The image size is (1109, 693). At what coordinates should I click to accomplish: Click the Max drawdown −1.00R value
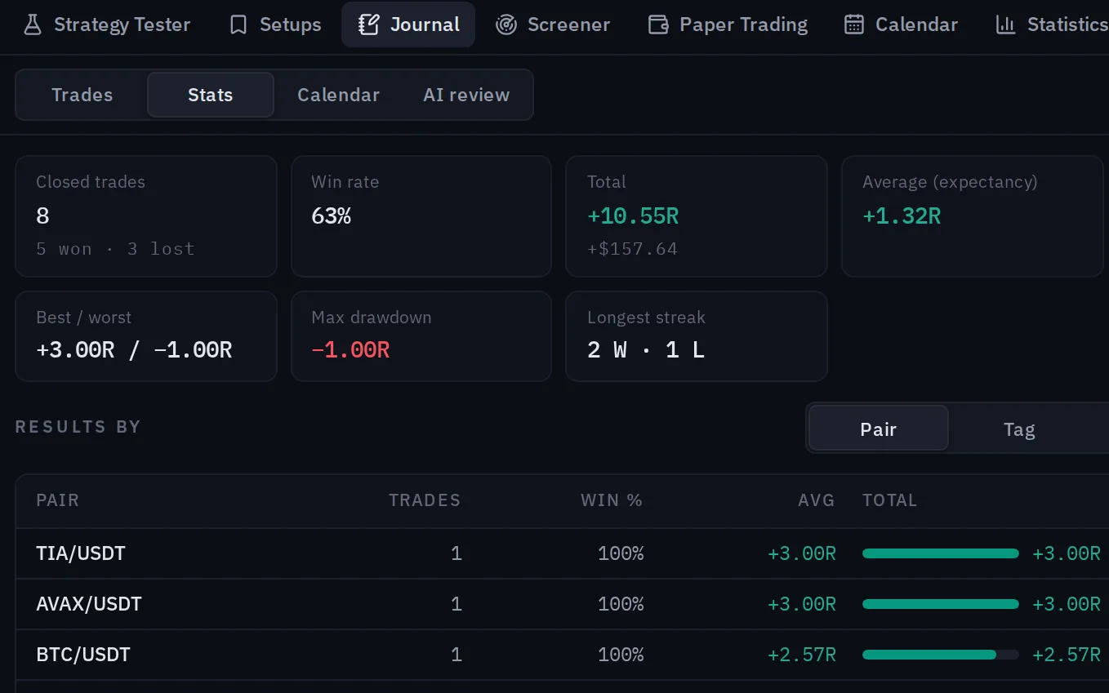tap(350, 350)
